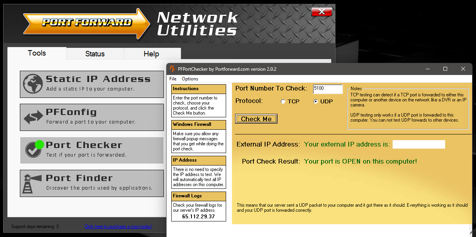Close the Network Utilities window with red X
This screenshot has height=237, width=476.
coord(322,12)
